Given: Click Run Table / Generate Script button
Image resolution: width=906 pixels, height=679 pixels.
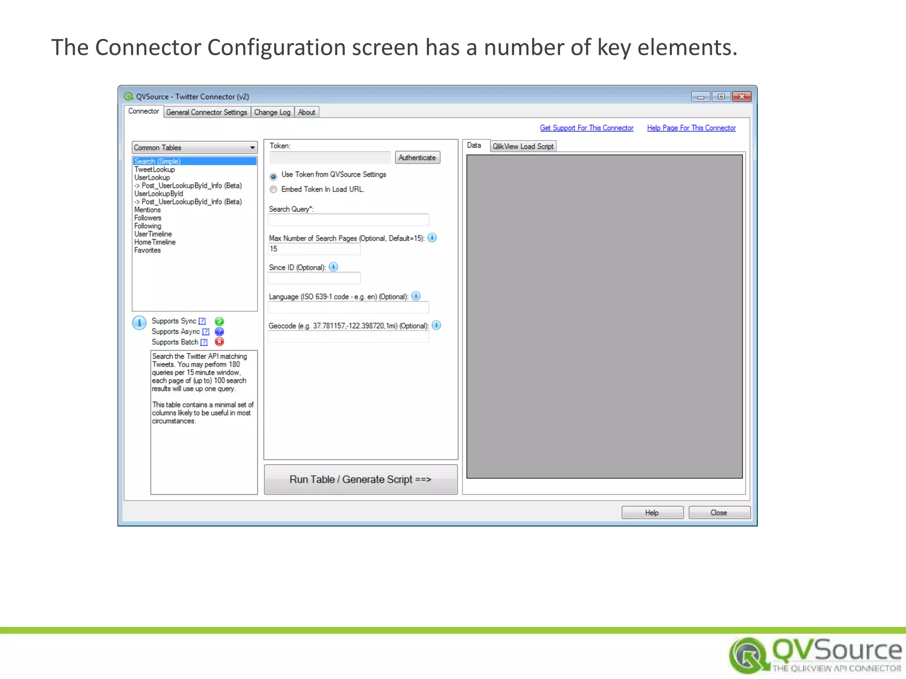Looking at the screenshot, I should point(361,479).
